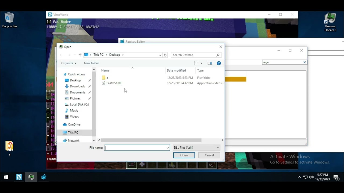The image size is (344, 193).
Task: Expand the File name combo box arrow
Action: click(x=168, y=148)
